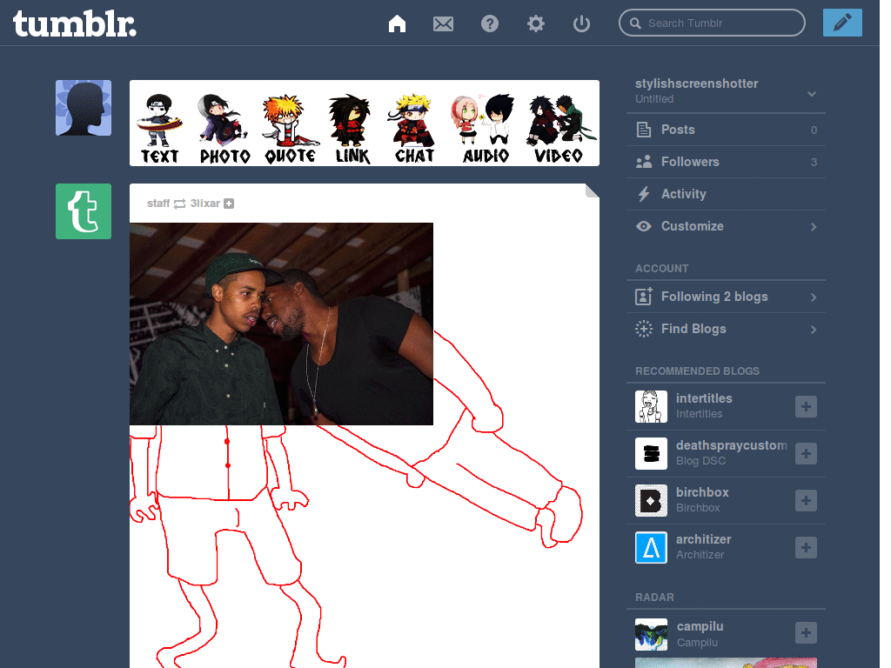Open the post photo of two men
Image resolution: width=891 pixels, height=668 pixels.
click(x=281, y=324)
